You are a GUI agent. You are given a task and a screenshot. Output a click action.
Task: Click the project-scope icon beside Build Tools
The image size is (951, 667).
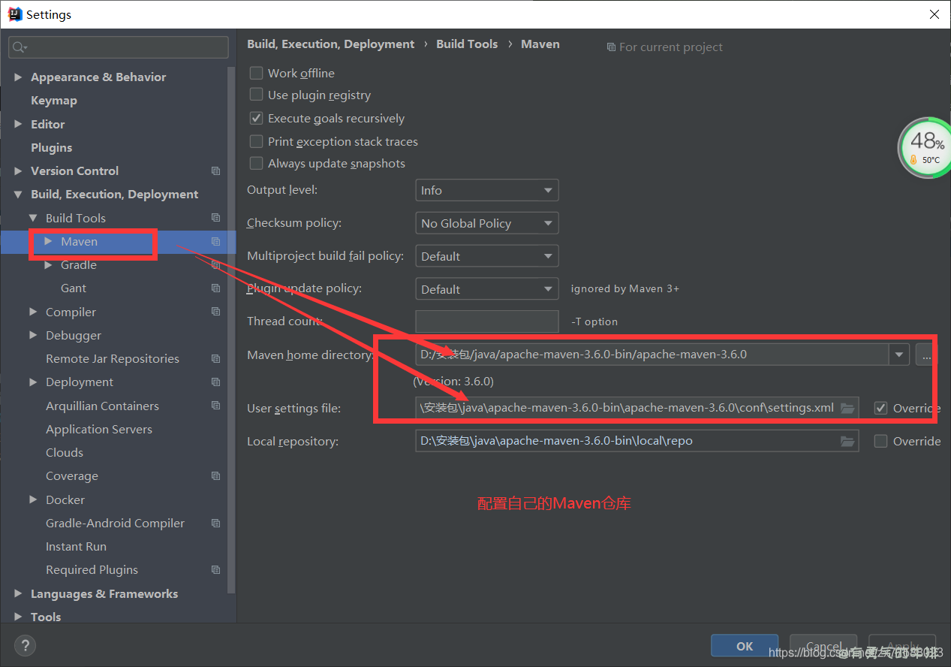tap(216, 218)
